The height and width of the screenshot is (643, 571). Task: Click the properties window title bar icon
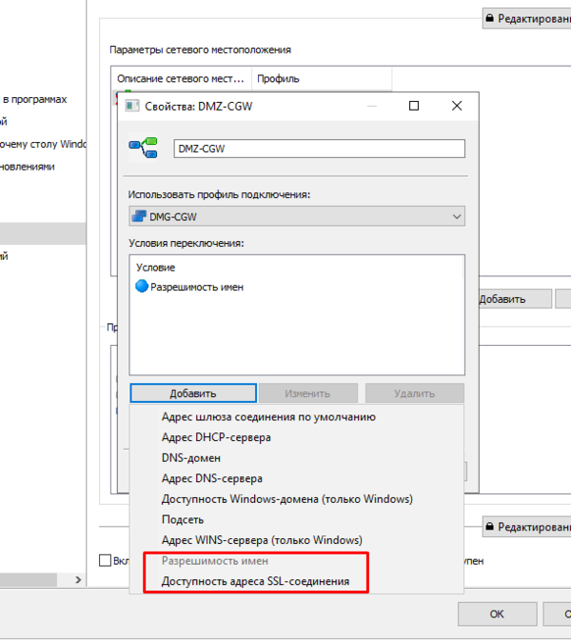132,106
